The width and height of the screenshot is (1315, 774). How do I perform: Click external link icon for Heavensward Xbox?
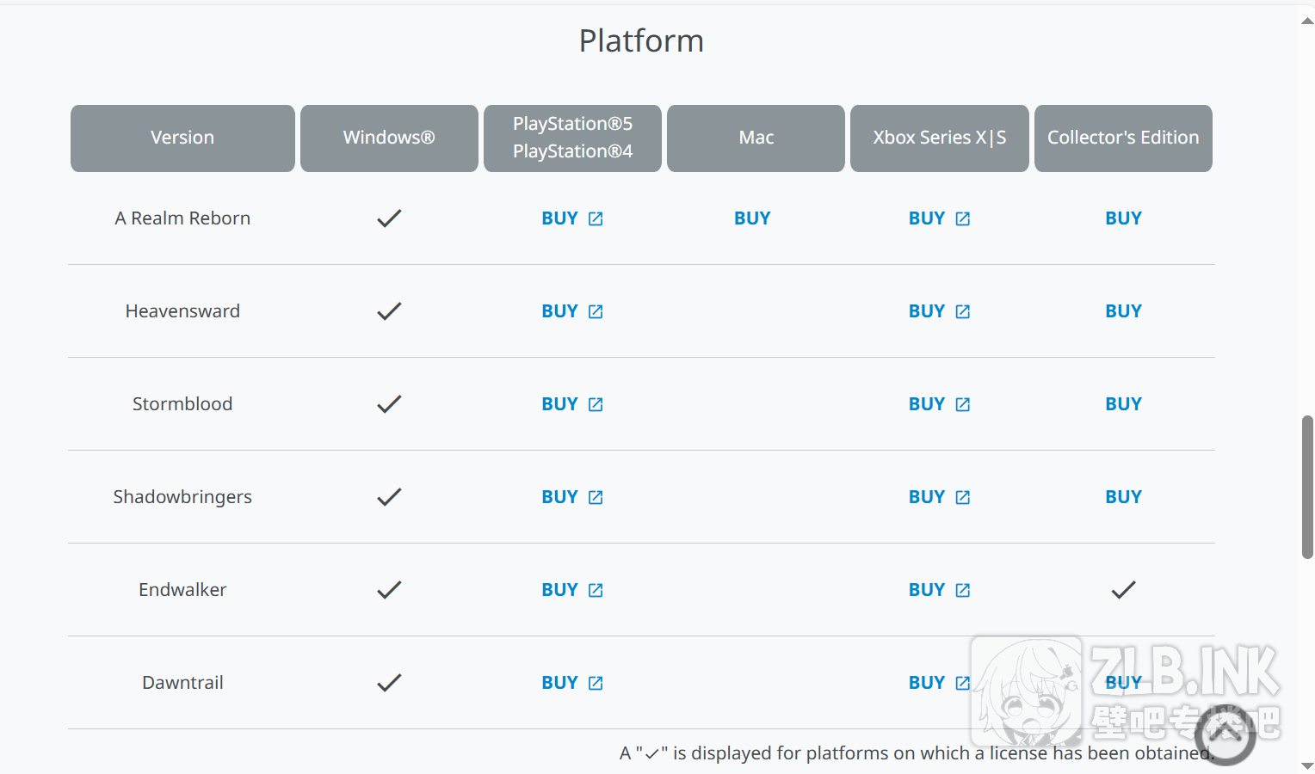coord(962,312)
